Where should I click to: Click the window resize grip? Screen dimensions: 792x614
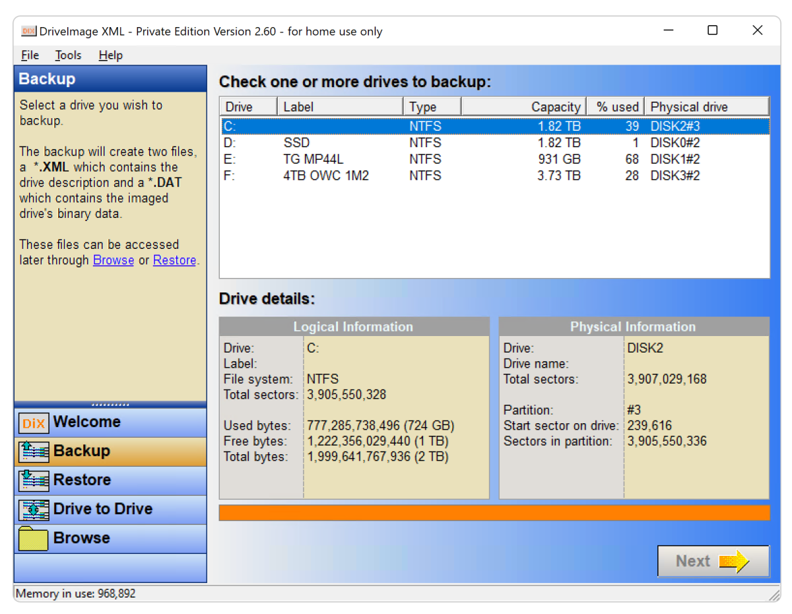pos(774,594)
